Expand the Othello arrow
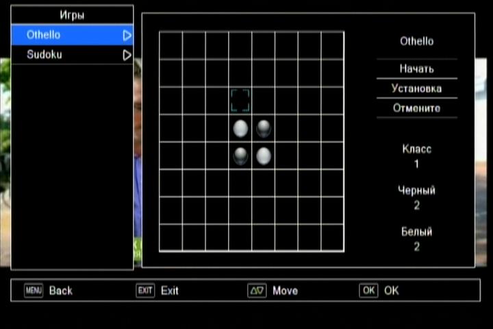The height and width of the screenshot is (329, 493). click(x=127, y=35)
